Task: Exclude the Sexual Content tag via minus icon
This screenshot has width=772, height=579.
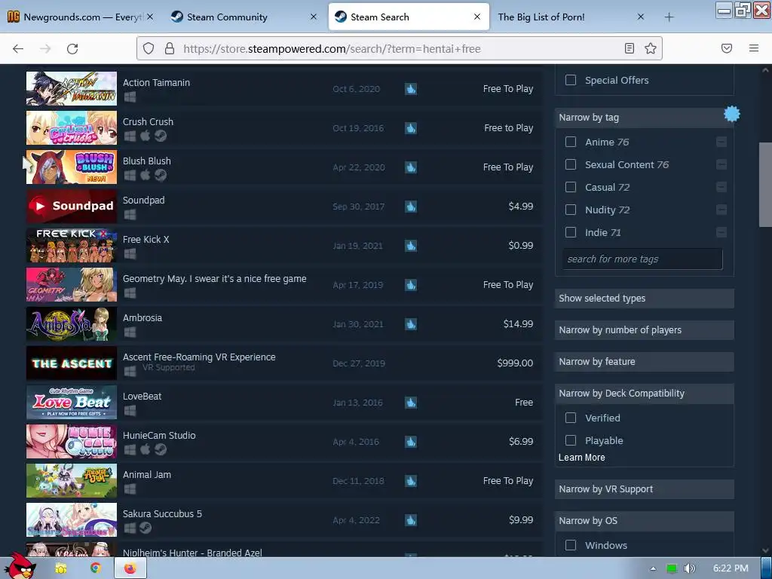Action: tap(721, 164)
